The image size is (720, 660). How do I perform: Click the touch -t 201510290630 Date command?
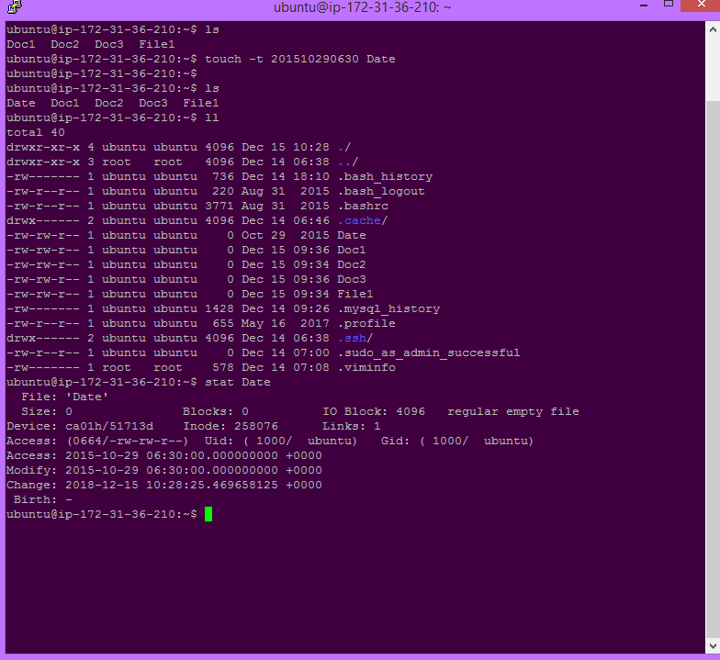(x=299, y=59)
